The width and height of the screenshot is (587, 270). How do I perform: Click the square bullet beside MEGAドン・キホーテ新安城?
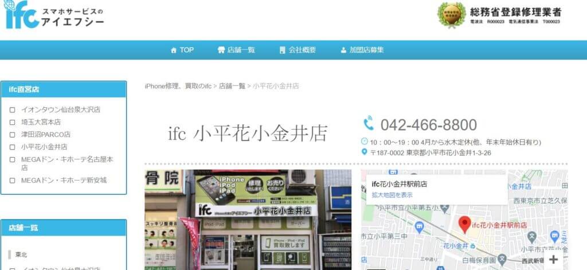(x=13, y=181)
